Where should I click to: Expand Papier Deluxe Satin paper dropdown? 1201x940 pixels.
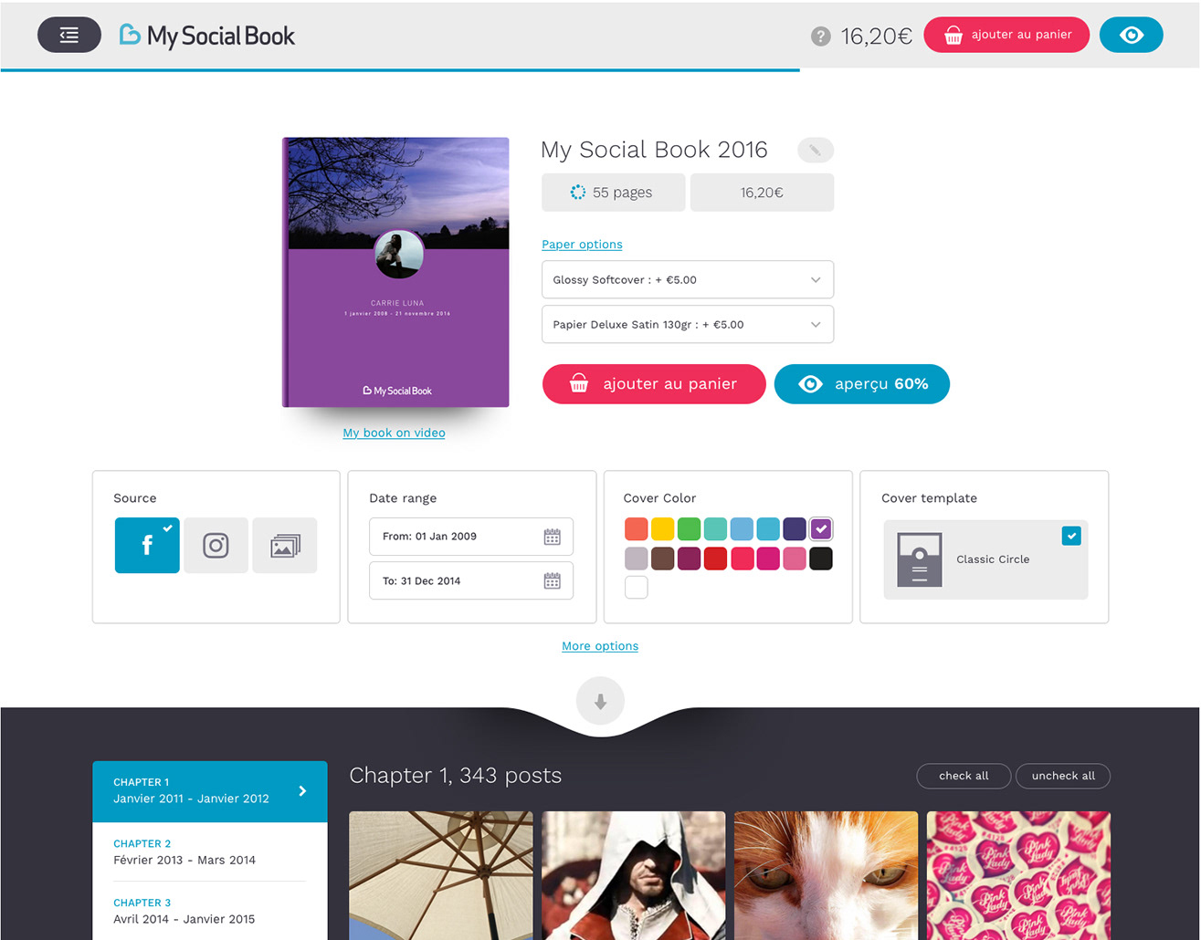pos(687,324)
